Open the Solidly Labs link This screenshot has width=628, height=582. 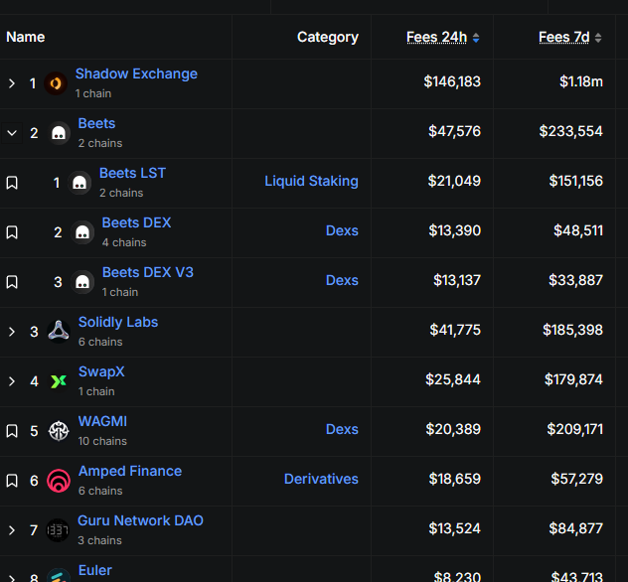tap(118, 322)
